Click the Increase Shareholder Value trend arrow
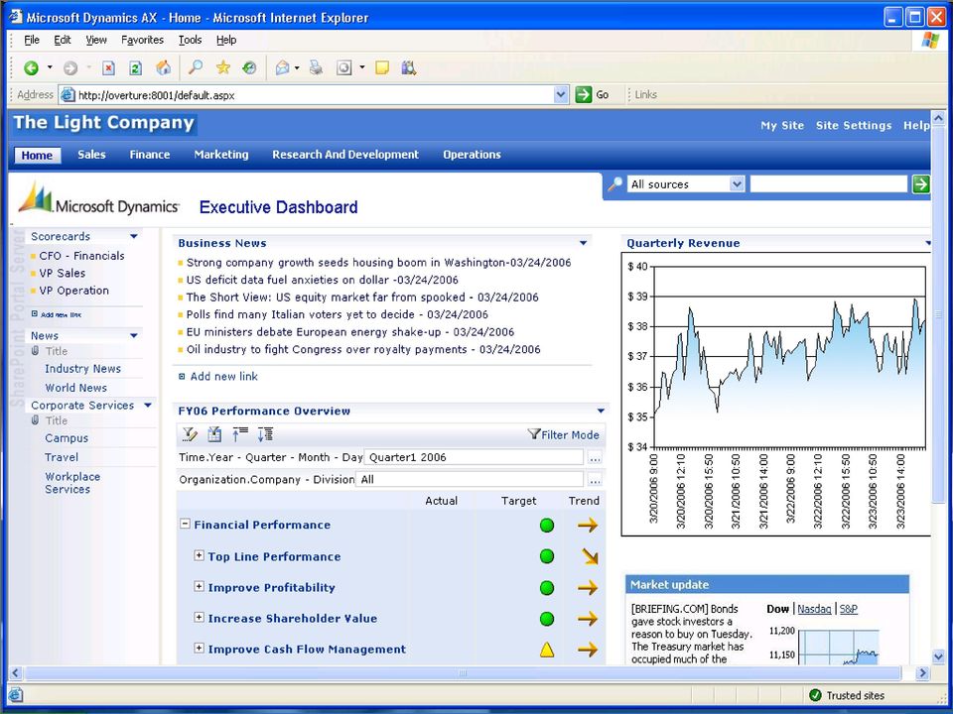The width and height of the screenshot is (953, 714). click(x=588, y=619)
